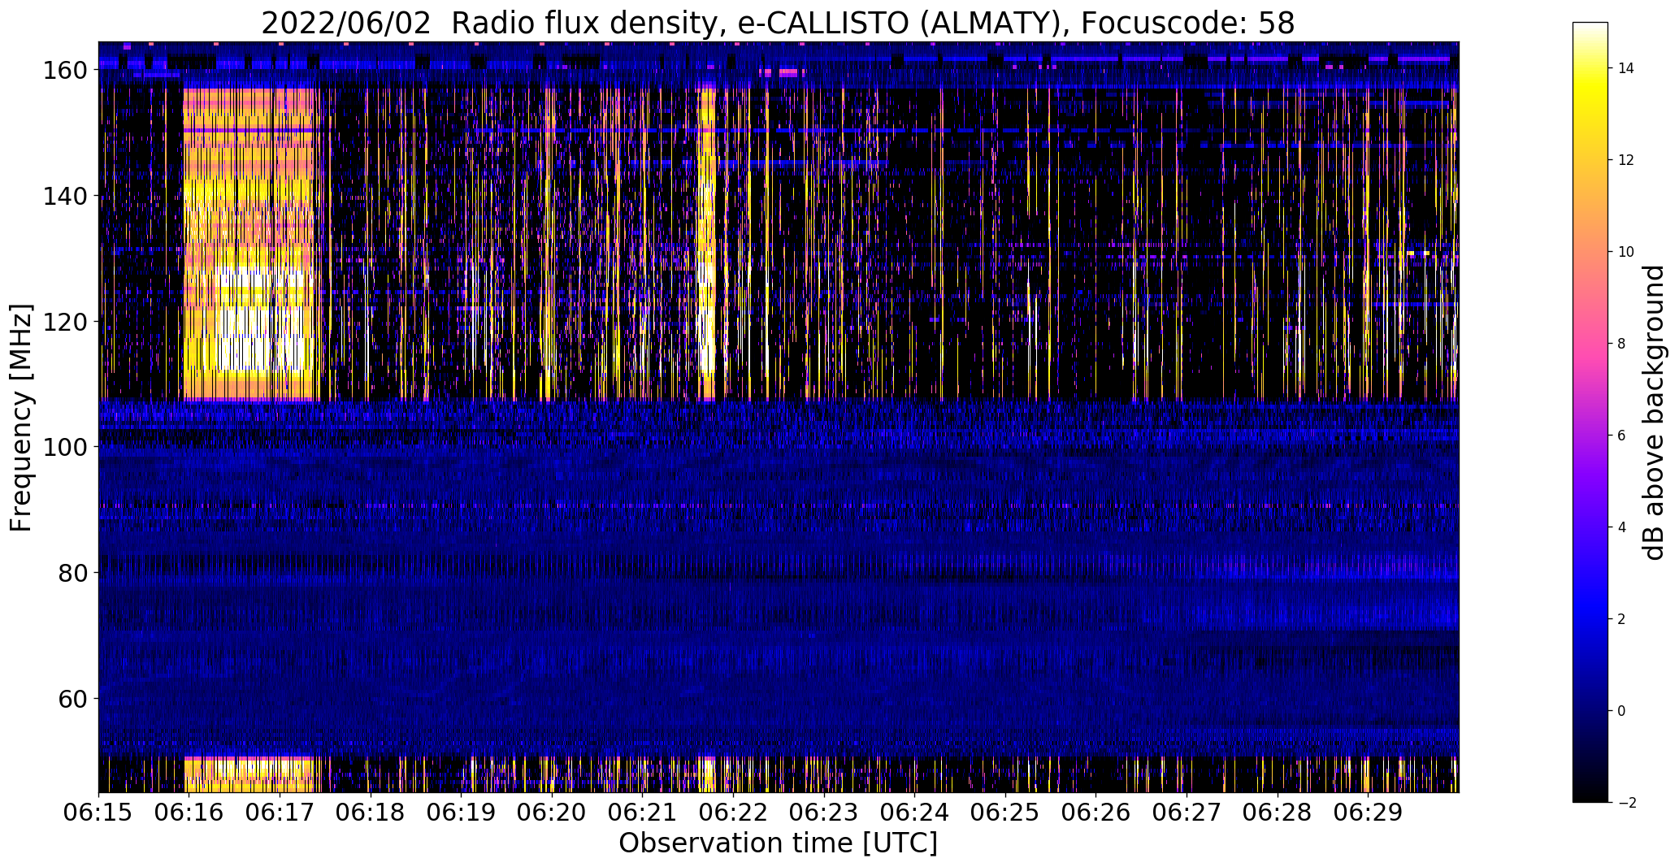Click the 06:20 time tick label
The width and height of the screenshot is (1679, 867).
pos(552,813)
